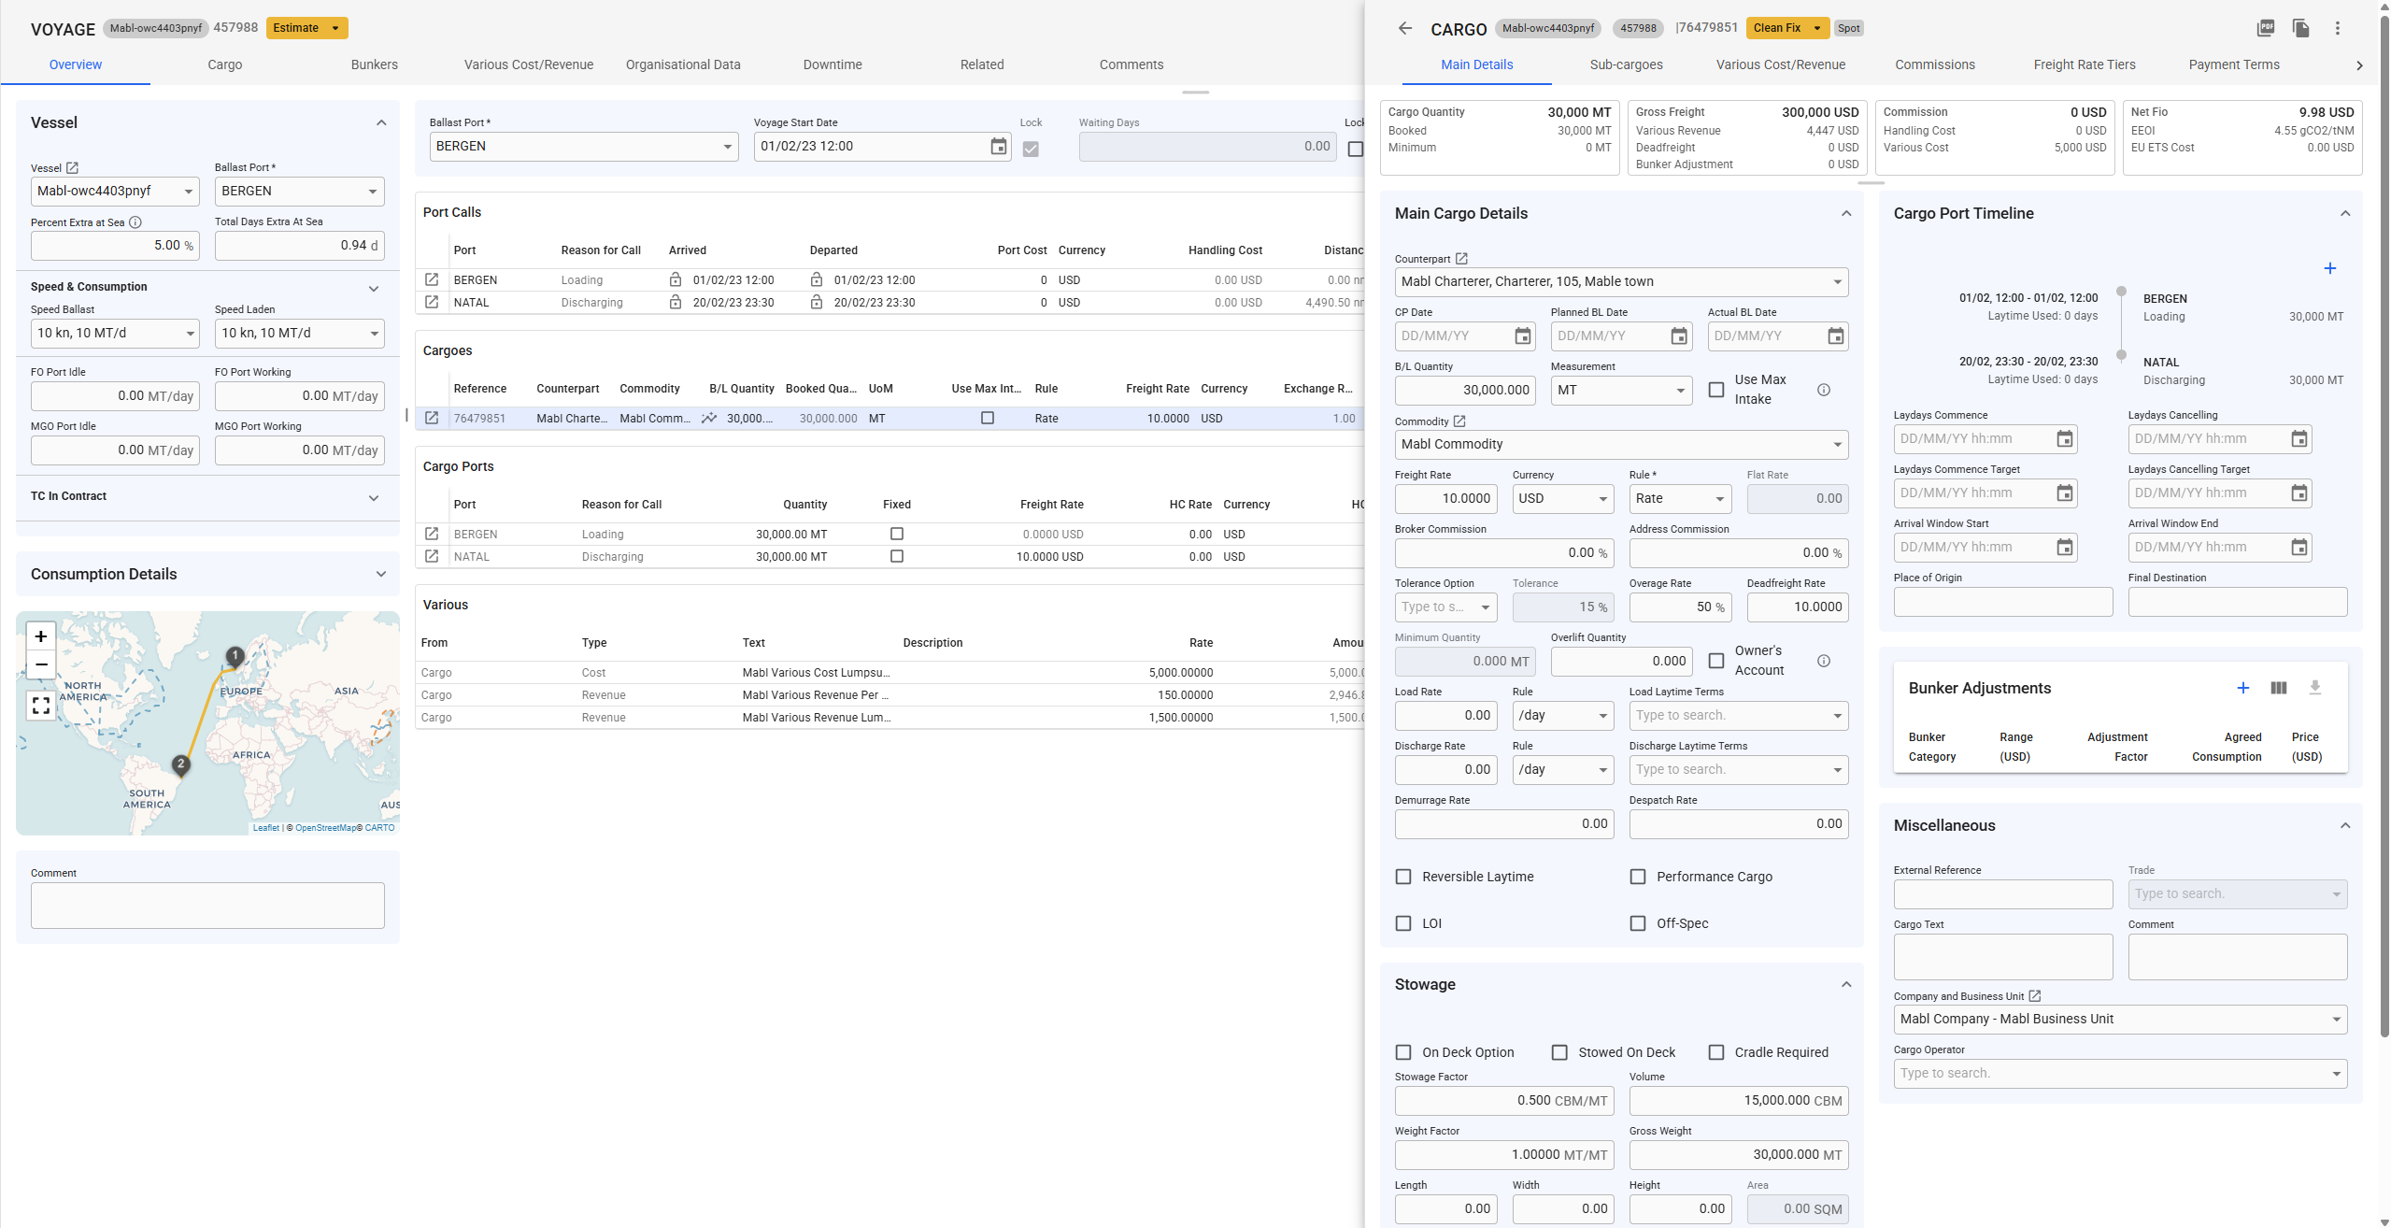Open the Freight Rate Tiers tab
2391x1228 pixels.
2084,64
